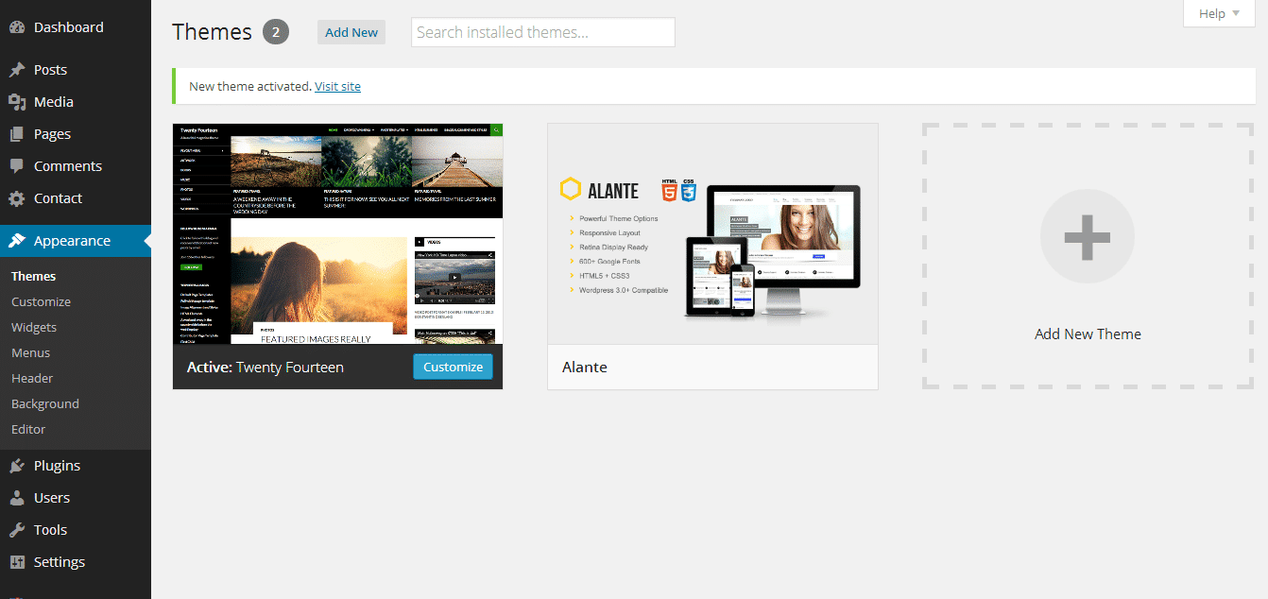Open the Background submenu item

[45, 403]
